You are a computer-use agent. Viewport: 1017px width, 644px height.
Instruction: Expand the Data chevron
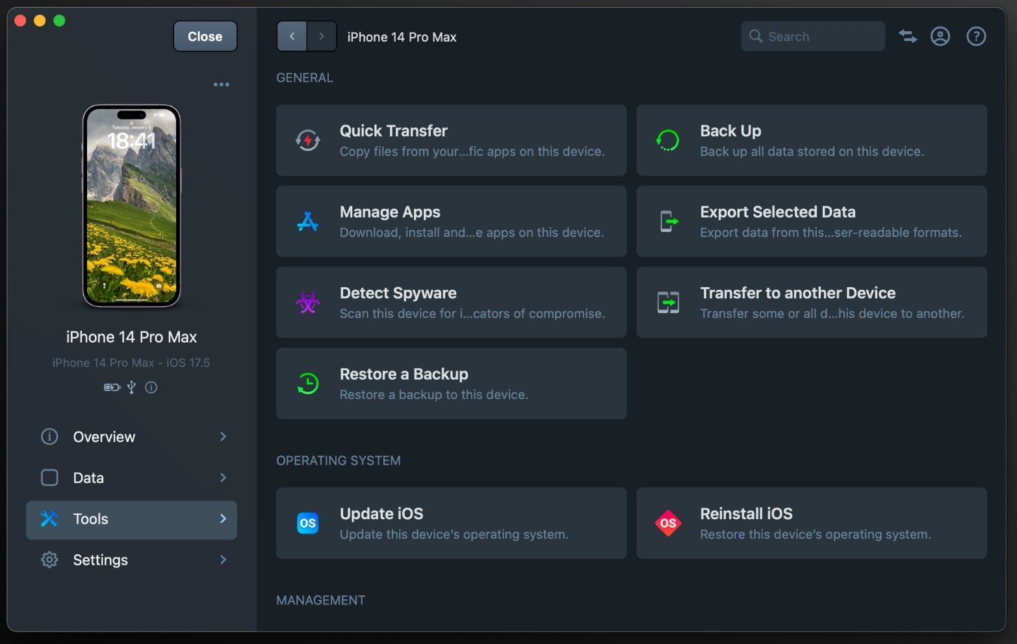(x=223, y=478)
